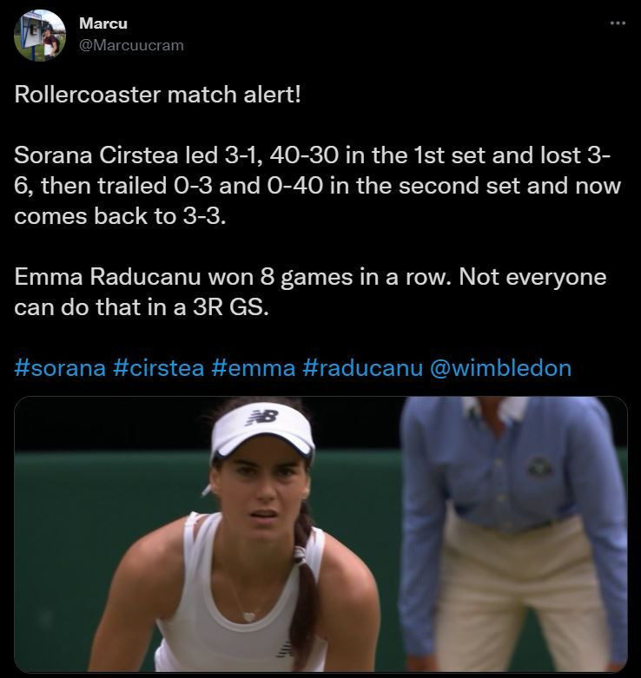
Task: Click Marcu's profile avatar picture
Action: [x=40, y=36]
